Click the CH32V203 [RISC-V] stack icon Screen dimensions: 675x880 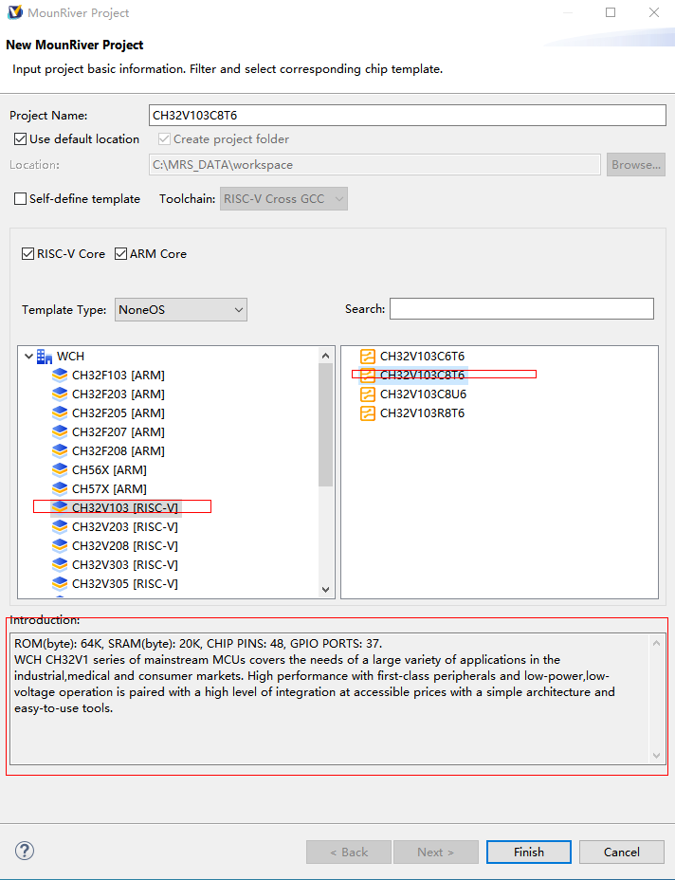(x=60, y=527)
